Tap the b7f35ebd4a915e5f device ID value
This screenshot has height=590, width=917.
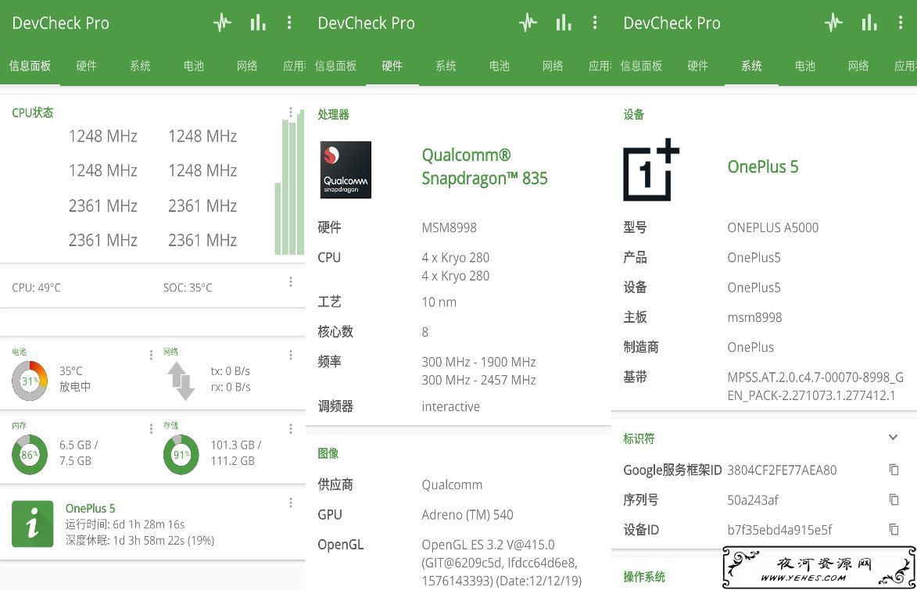[779, 530]
